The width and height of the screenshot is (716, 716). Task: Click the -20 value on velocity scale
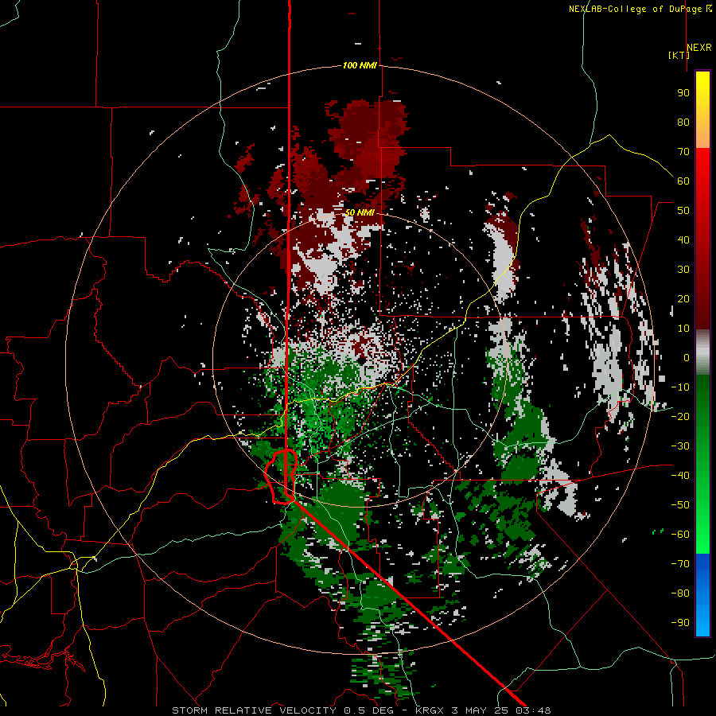pyautogui.click(x=680, y=417)
